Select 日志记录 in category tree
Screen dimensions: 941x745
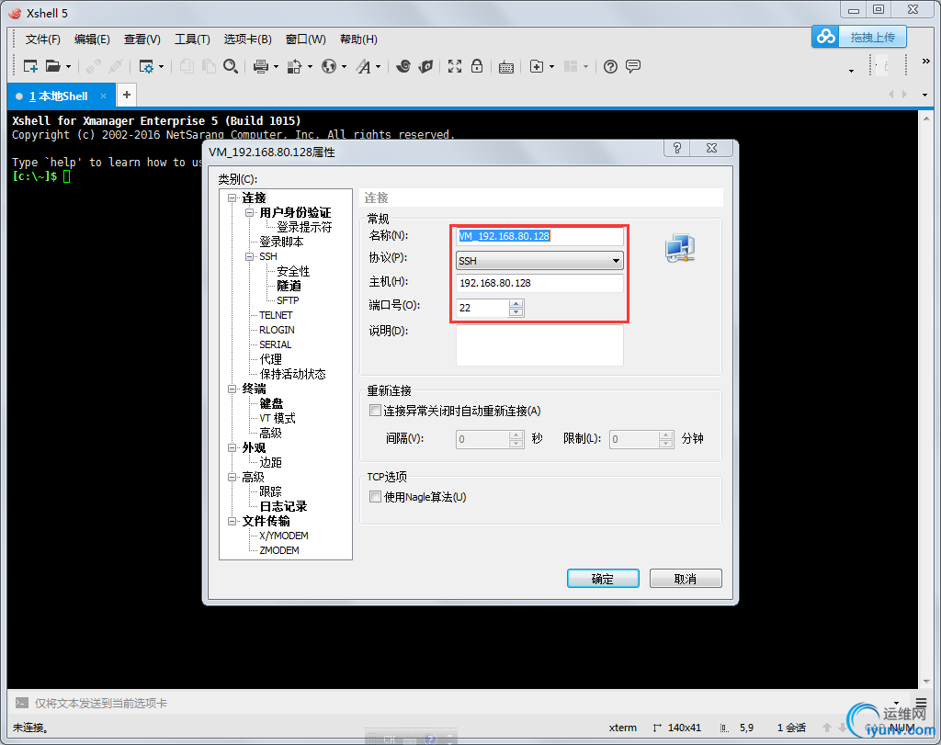click(x=283, y=506)
